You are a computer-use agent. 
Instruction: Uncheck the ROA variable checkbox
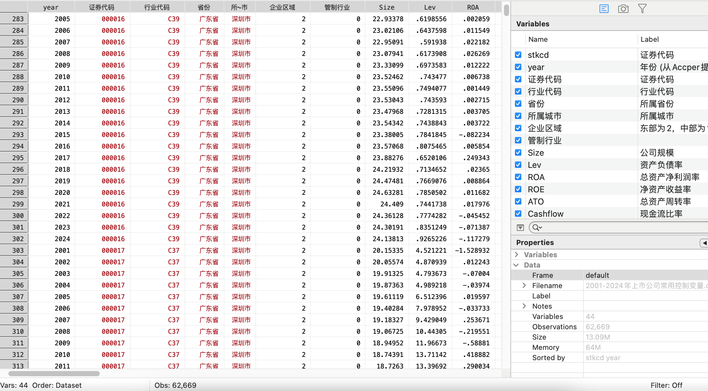(x=518, y=177)
